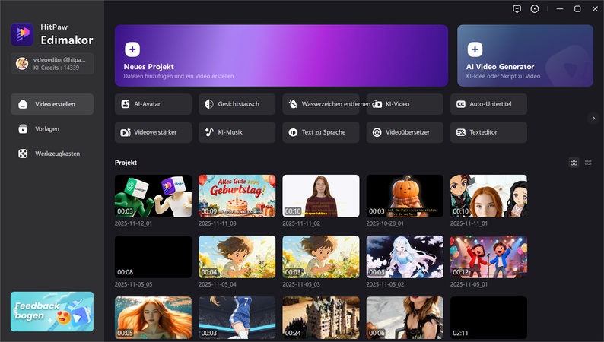
Task: Click the Feedbackbogen banner
Action: click(52, 312)
